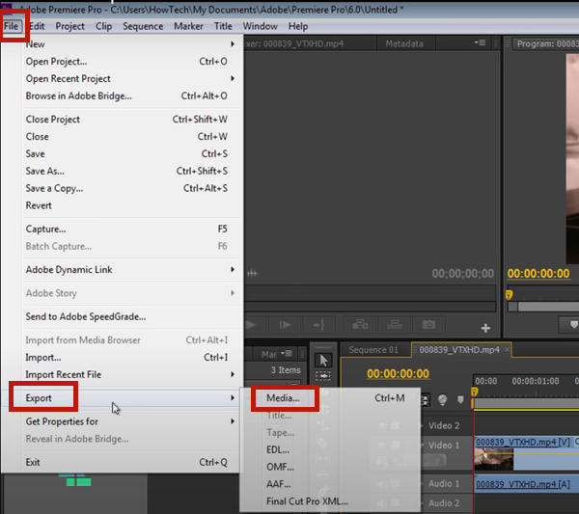Open the Help menu
The height and width of the screenshot is (514, 579).
pyautogui.click(x=298, y=26)
